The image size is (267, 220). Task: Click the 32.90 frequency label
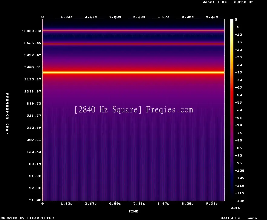(35, 188)
